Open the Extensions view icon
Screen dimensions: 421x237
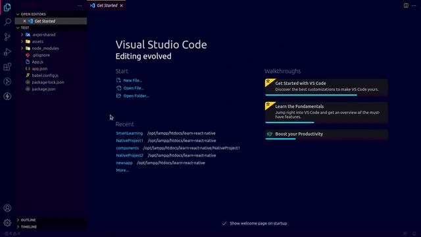[7, 66]
